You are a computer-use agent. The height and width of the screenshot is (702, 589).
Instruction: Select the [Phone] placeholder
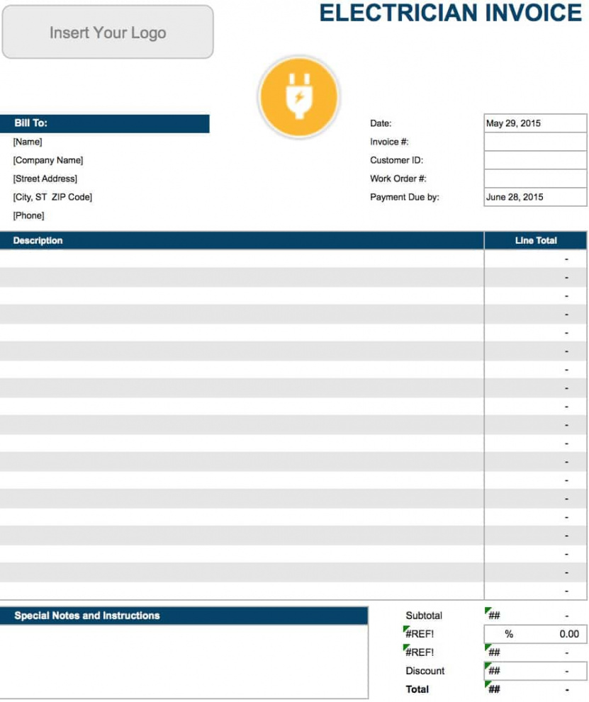[28, 215]
